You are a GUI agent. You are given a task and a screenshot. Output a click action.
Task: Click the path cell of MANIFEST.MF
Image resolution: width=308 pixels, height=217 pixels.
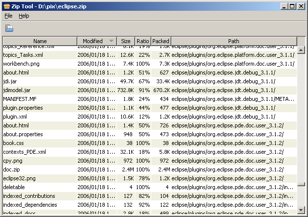click(x=233, y=99)
